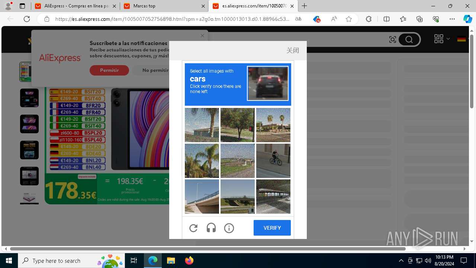The image size is (476, 268).
Task: Open Browser essentials
Action: [x=436, y=19]
